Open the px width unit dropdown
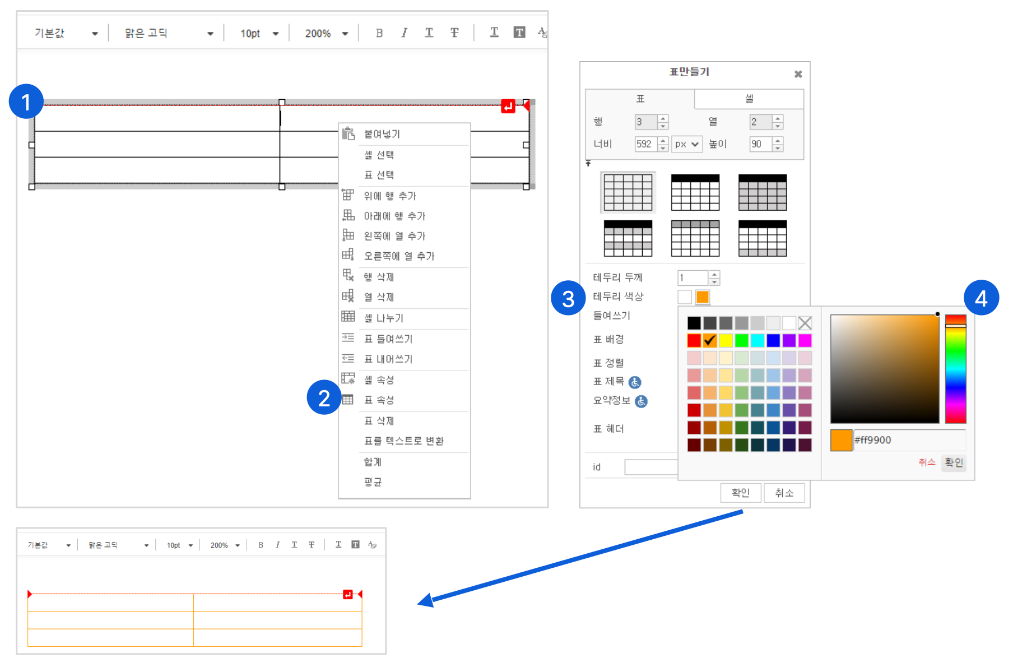This screenshot has width=1013, height=667. click(687, 145)
